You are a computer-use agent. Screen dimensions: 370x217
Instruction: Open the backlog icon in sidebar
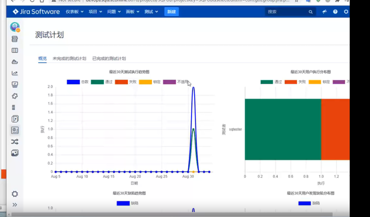click(15, 39)
